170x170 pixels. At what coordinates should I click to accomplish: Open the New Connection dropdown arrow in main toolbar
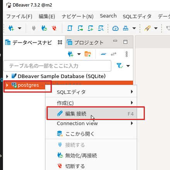(20, 28)
